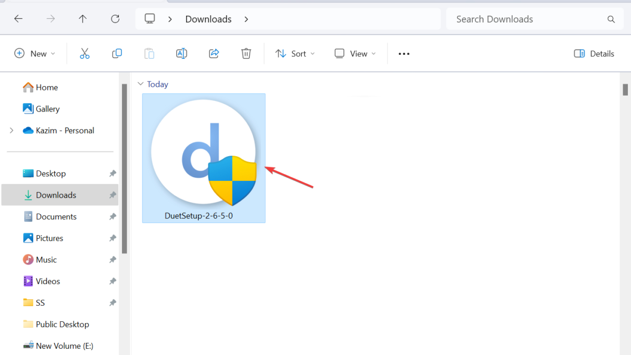631x355 pixels.
Task: Toggle the Details pane open
Action: tap(594, 53)
